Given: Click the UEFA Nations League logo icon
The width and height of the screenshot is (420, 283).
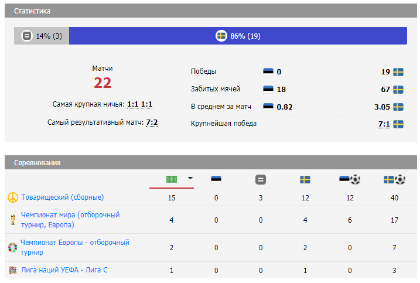Looking at the screenshot, I should click(x=12, y=270).
